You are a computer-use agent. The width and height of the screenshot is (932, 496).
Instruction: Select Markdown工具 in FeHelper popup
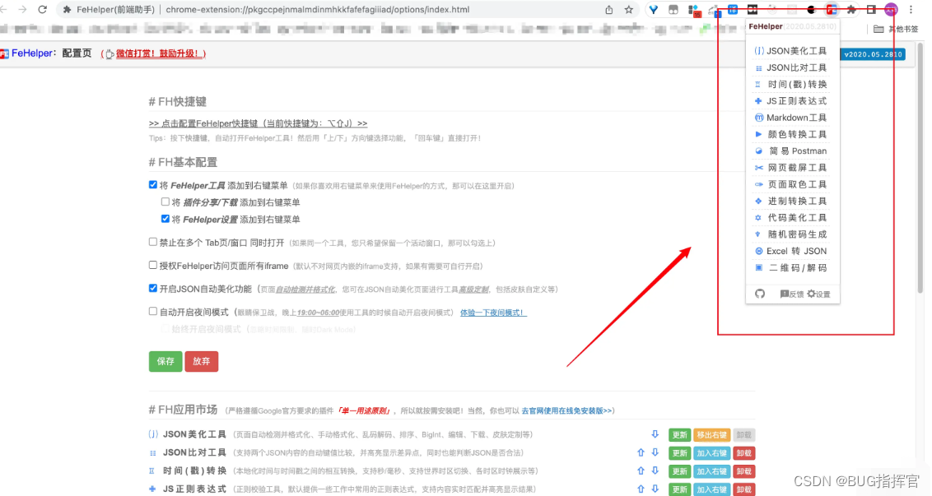[791, 118]
